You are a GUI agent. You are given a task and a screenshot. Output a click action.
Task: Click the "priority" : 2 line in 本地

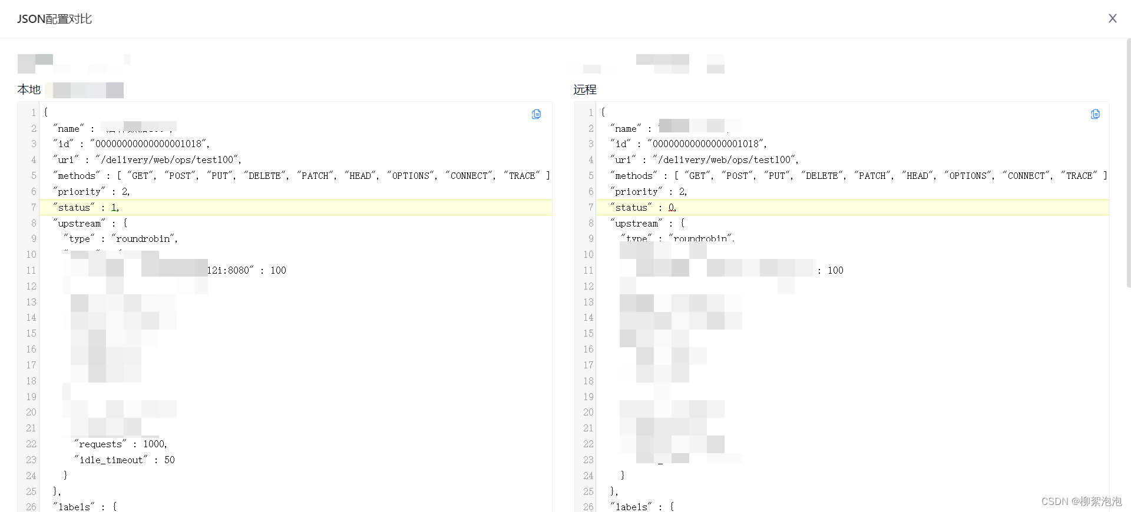91,191
